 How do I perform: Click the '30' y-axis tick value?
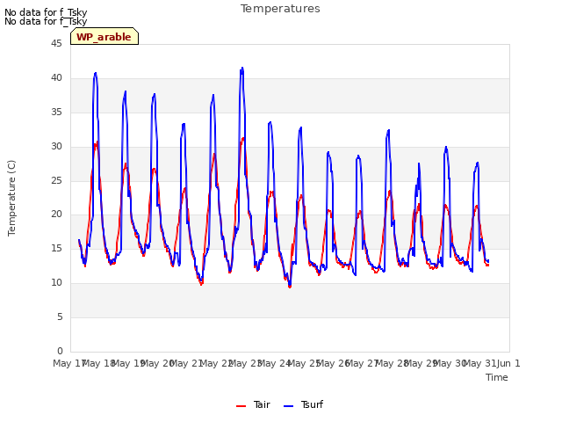click(56, 146)
